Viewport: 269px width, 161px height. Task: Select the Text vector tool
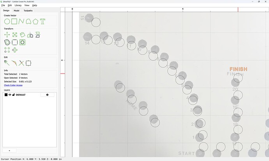click(x=42, y=21)
